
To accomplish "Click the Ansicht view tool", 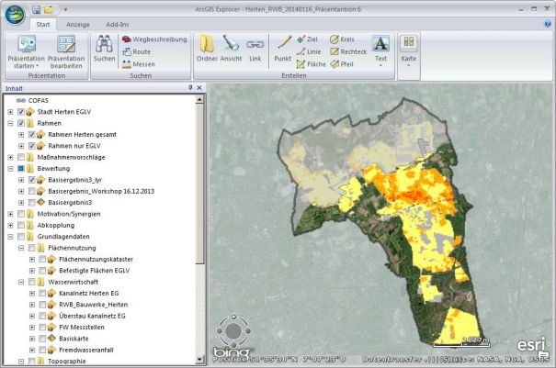I will 231,49.
